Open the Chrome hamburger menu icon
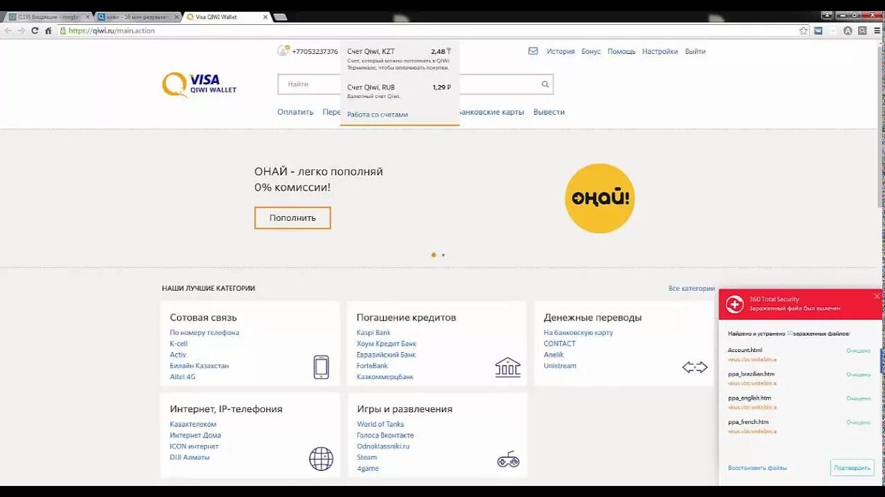Screen dimensions: 885x497 pos(877,30)
